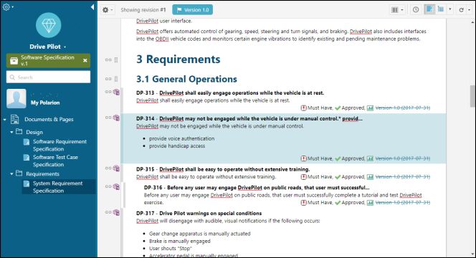Click the refresh icon in top toolbar
The image size is (476, 258).
tap(461, 10)
